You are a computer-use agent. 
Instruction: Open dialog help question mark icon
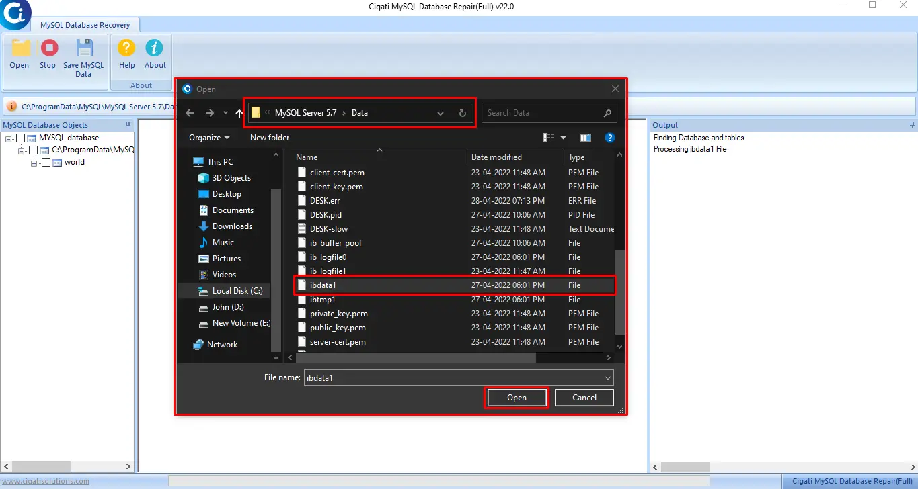610,138
